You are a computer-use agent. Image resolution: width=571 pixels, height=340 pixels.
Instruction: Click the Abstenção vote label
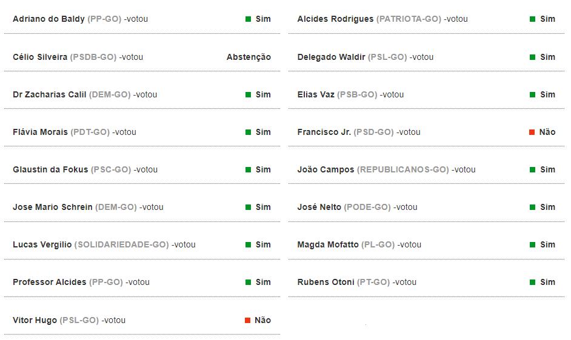pyautogui.click(x=249, y=57)
